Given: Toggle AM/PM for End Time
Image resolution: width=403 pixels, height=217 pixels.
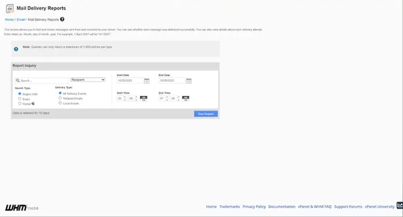Looking at the screenshot, I should click(x=185, y=98).
